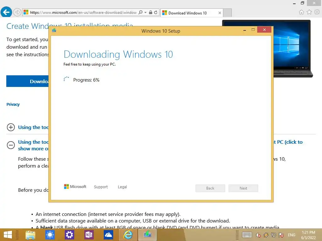
Task: Click 'Feel free to keep using your PC.' text
Action: pos(90,64)
